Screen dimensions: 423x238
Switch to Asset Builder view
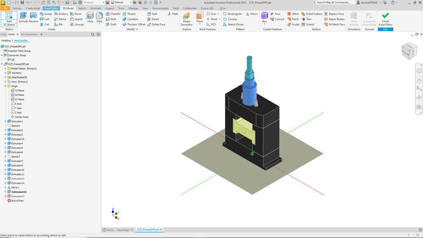pyautogui.click(x=21, y=40)
